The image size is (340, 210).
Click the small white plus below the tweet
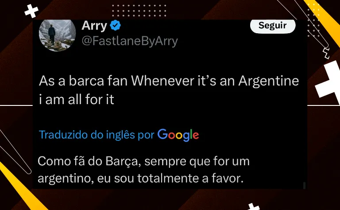pos(253,206)
